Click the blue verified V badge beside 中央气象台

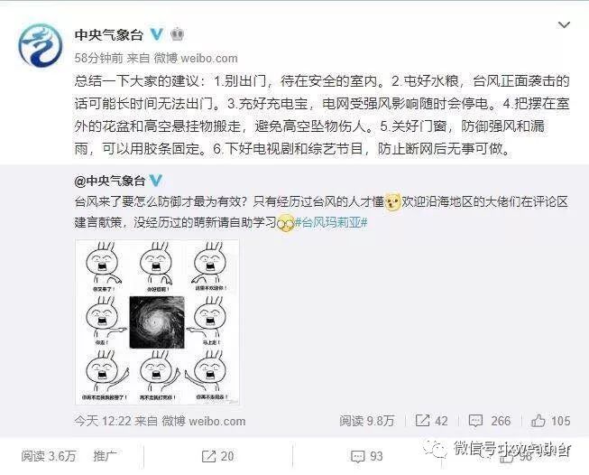point(157,34)
